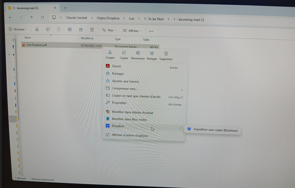Select Modifier dans Adobe Acrobat
This screenshot has height=188, width=295.
click(x=144, y=112)
